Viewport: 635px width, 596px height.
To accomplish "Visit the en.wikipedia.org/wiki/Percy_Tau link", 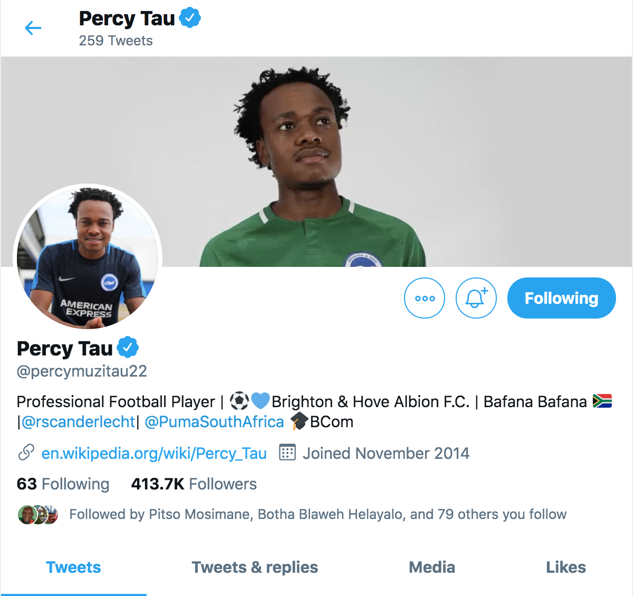I will (154, 453).
